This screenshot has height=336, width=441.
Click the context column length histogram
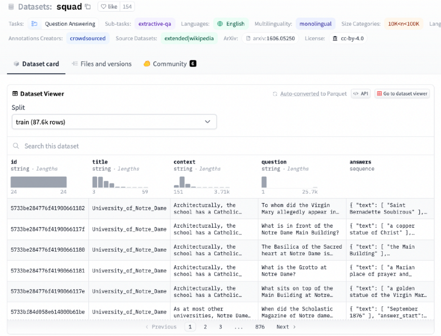[202, 182]
